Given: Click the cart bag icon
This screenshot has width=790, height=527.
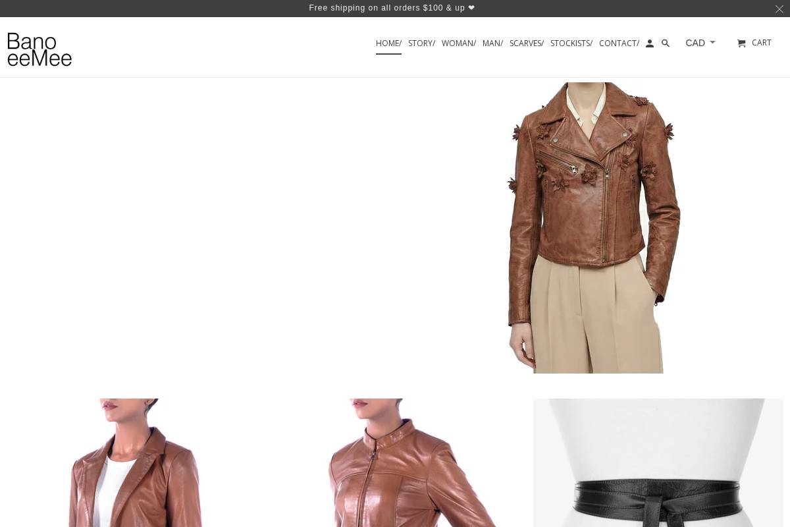Looking at the screenshot, I should tap(742, 42).
